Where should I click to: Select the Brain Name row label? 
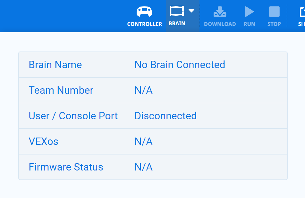pos(55,65)
